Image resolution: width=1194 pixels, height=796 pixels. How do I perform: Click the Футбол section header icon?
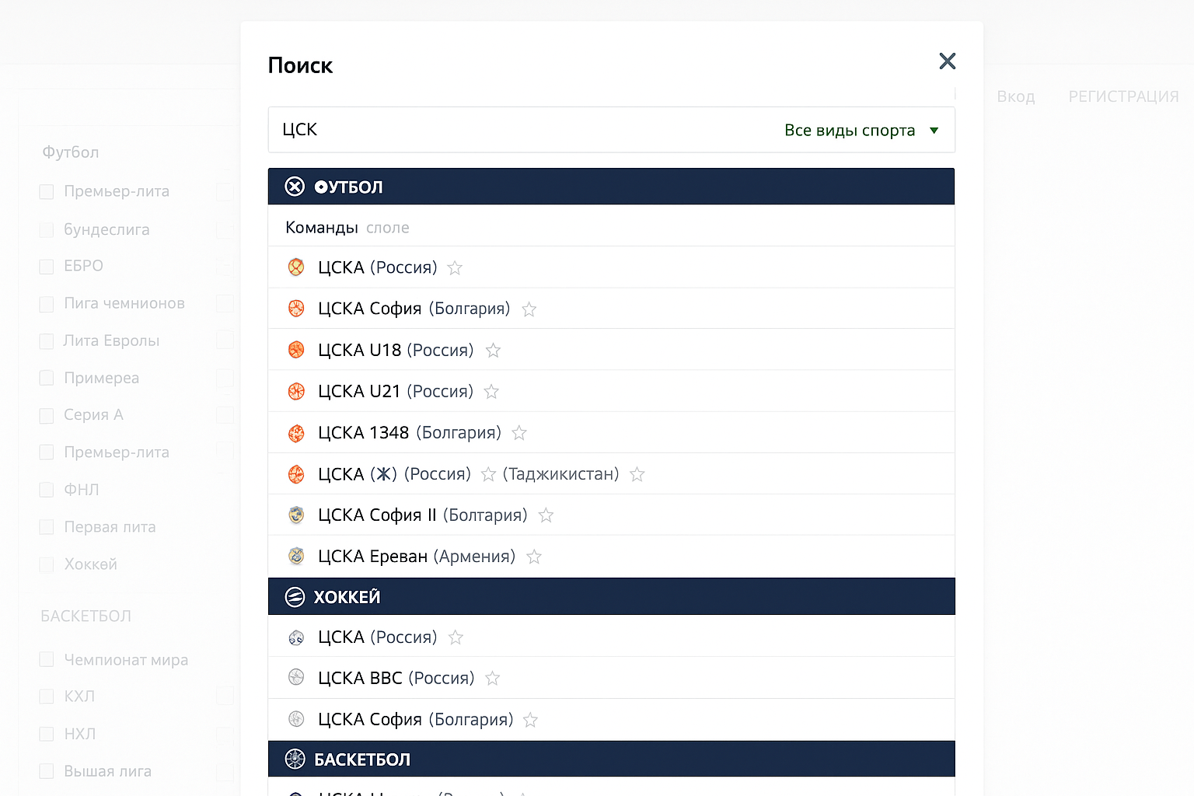click(295, 187)
